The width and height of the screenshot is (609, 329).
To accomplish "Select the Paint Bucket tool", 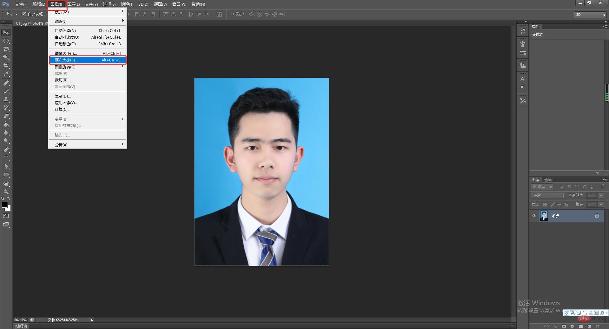I will tap(6, 124).
